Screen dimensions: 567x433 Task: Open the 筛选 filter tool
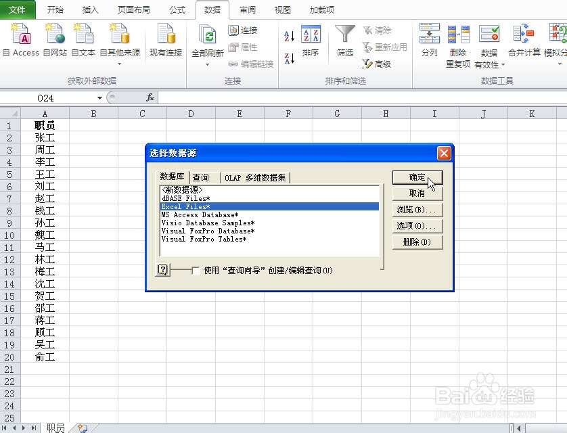344,41
